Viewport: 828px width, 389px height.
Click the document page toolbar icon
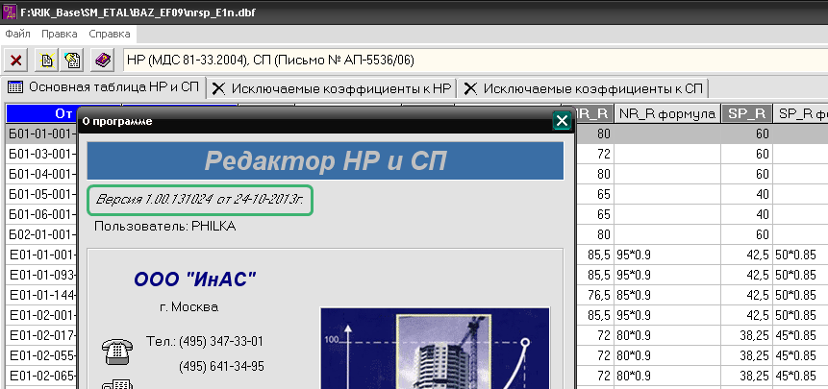46,61
